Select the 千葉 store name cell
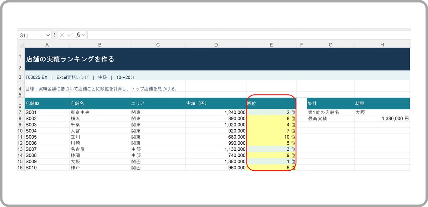 pyautogui.click(x=100, y=125)
